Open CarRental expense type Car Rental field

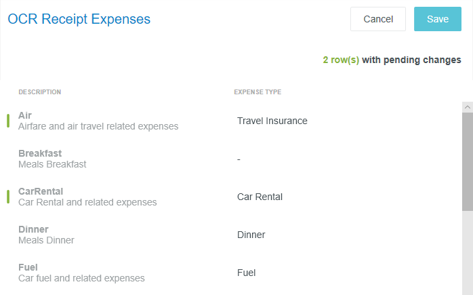[x=260, y=197]
